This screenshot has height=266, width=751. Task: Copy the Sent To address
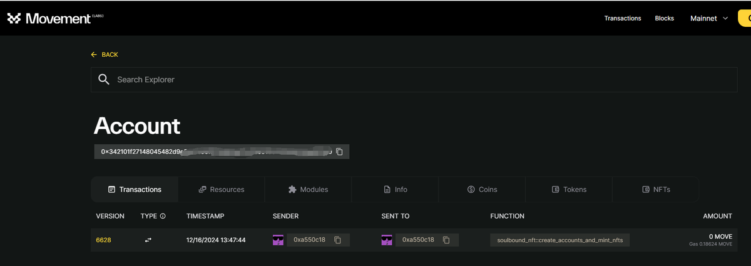click(x=446, y=240)
